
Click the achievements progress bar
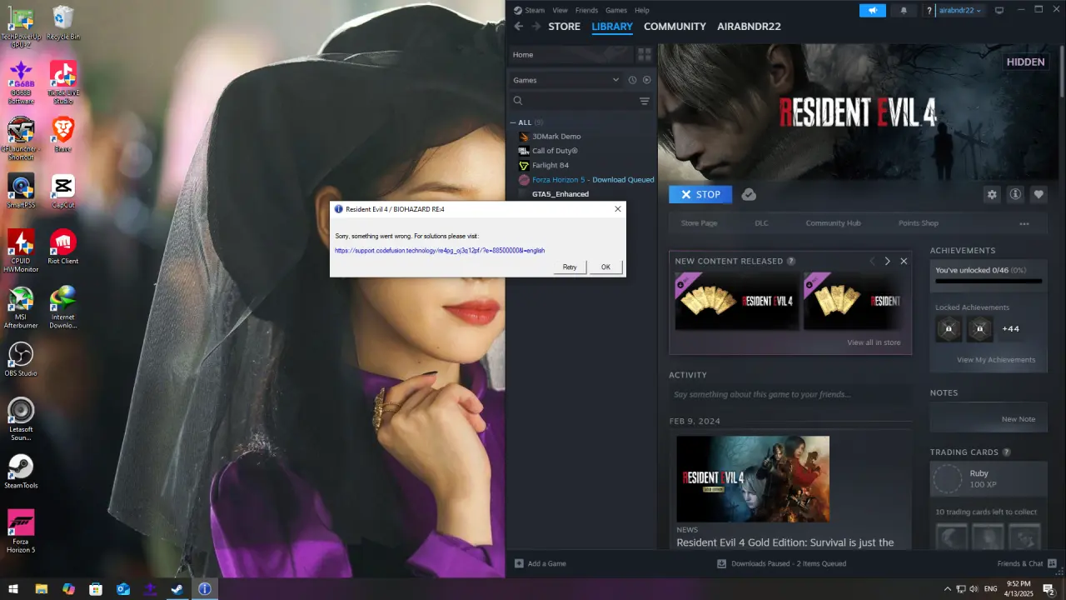pyautogui.click(x=989, y=281)
